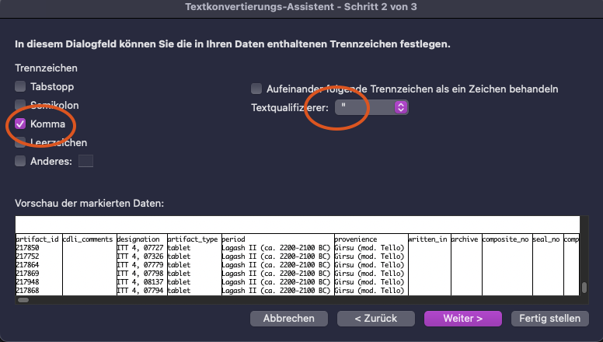603x342 pixels.
Task: Select the composite_no column header in preview
Action: [x=505, y=239]
